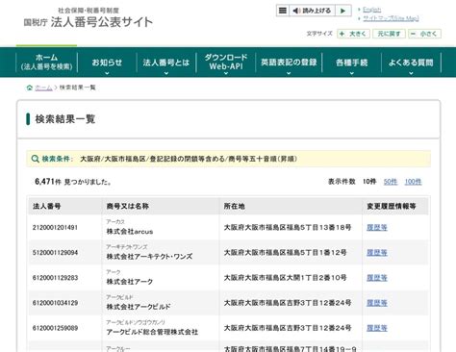Select the current 10件 display count
The image size is (456, 352).
point(369,182)
